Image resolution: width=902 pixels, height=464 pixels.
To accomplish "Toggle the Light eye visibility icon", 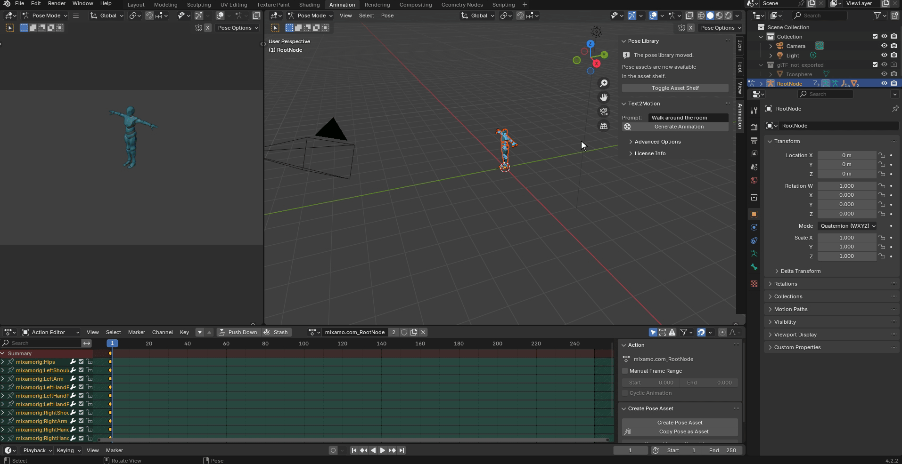I will (884, 56).
